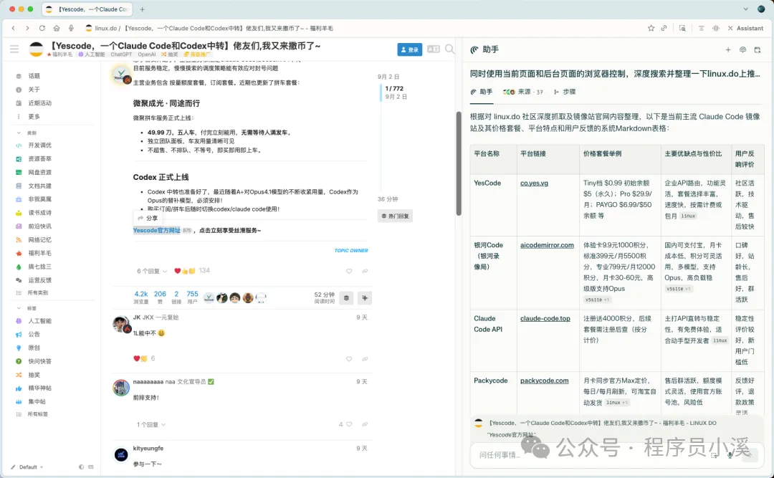Viewport: 774px width, 478px height.
Task: Click the 热门回复 button
Action: (x=395, y=216)
